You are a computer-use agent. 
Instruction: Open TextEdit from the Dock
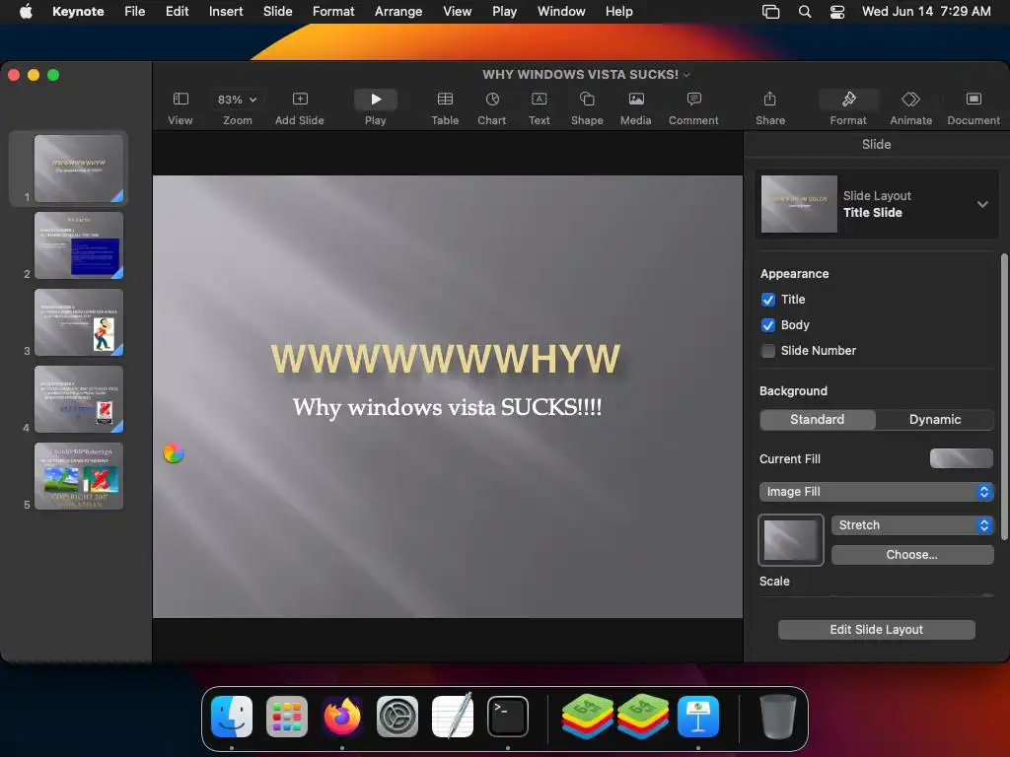(452, 716)
